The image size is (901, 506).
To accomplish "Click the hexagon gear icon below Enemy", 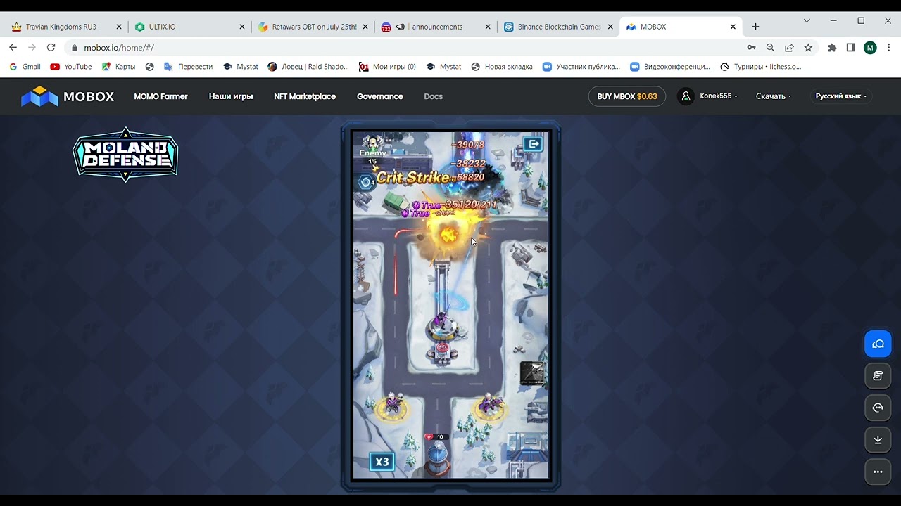I will (365, 183).
